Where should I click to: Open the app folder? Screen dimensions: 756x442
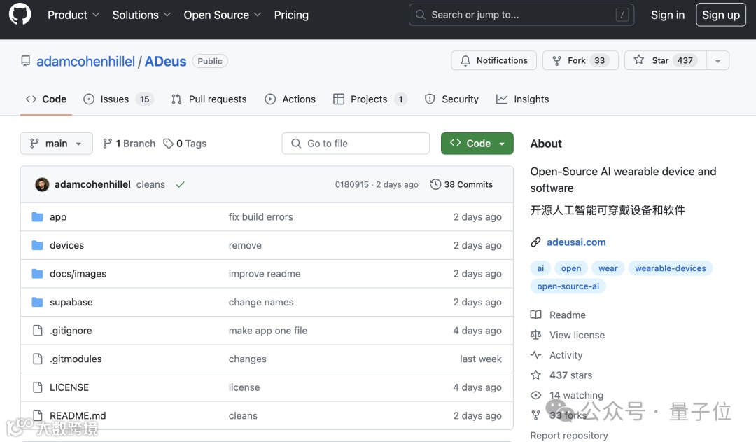[x=58, y=216]
